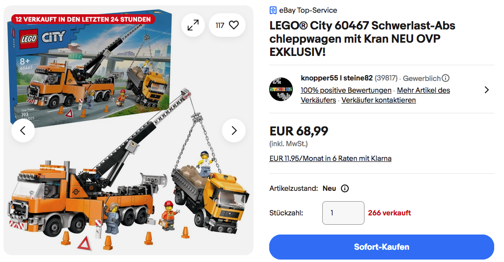504x262 pixels.
Task: Expand seller details with right chevron
Action: click(486, 90)
